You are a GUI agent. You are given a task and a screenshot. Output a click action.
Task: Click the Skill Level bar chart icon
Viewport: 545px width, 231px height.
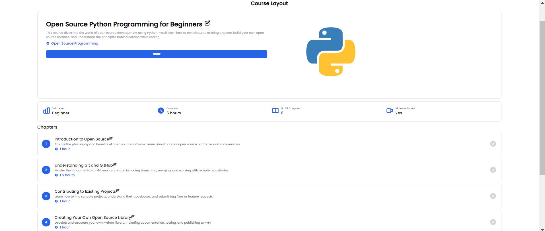pos(46,111)
